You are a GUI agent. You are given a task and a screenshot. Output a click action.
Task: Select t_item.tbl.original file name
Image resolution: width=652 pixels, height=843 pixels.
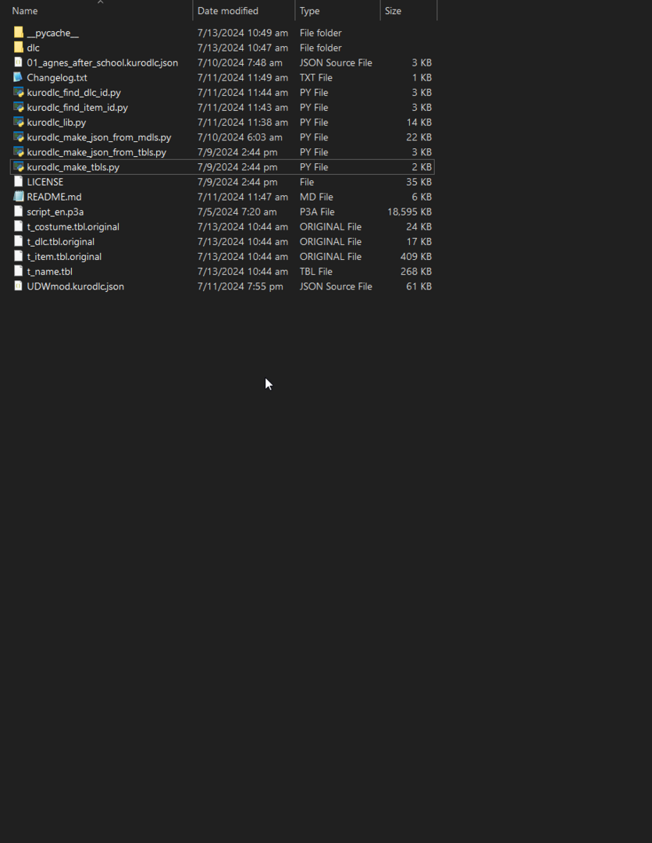click(64, 257)
